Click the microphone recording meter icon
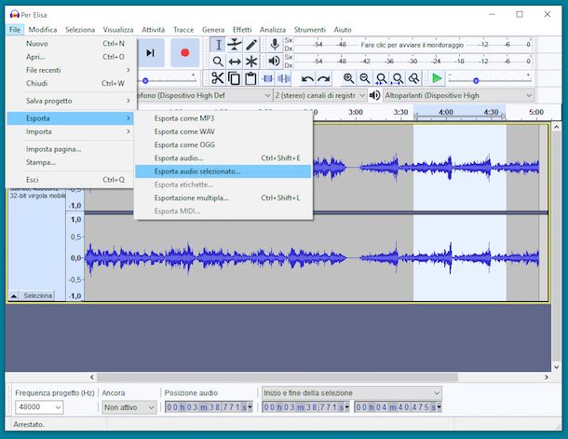This screenshot has height=439, width=568. [275, 45]
